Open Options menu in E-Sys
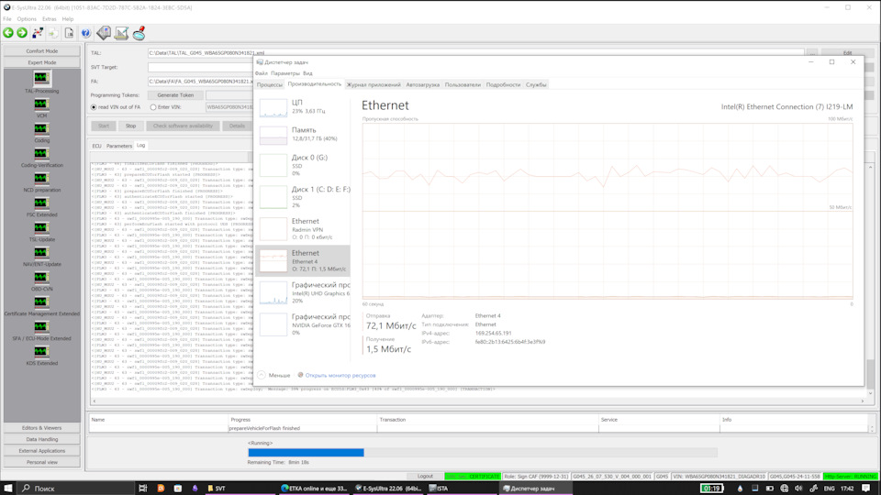Screen dimensions: 881x495 (x=27, y=19)
